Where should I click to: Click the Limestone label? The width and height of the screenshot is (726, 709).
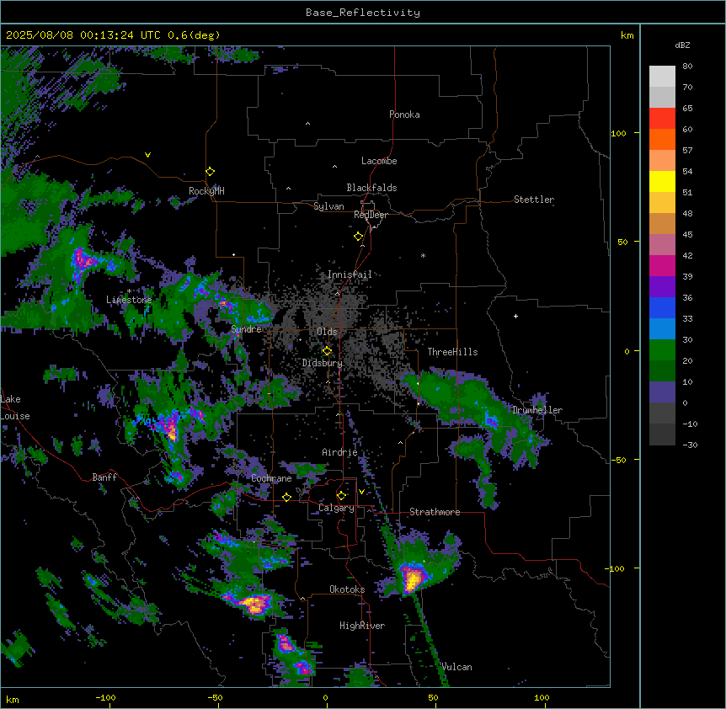coord(129,300)
